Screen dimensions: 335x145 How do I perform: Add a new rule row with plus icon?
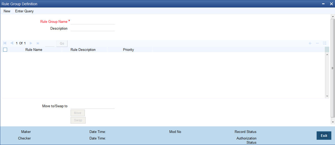point(310,43)
